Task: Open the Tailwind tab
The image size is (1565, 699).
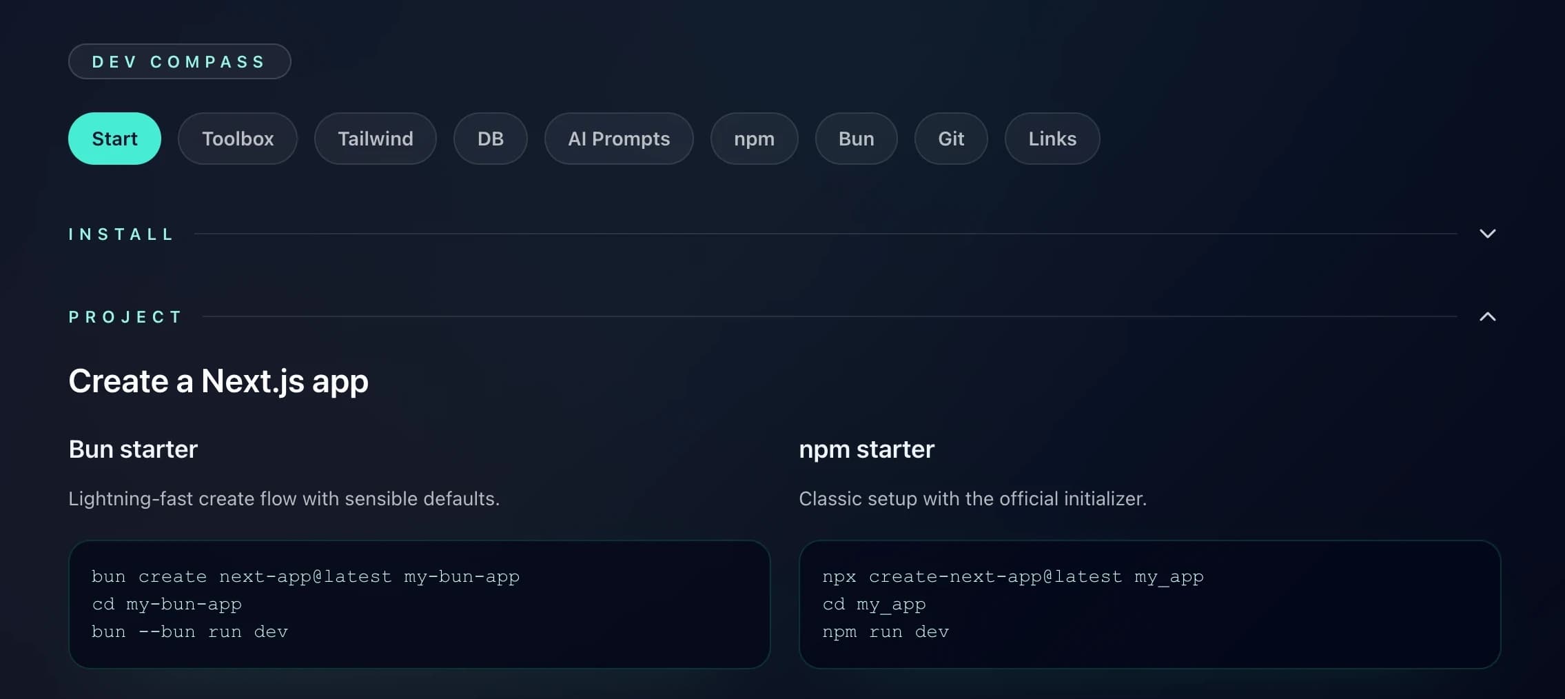Action: pyautogui.click(x=376, y=138)
